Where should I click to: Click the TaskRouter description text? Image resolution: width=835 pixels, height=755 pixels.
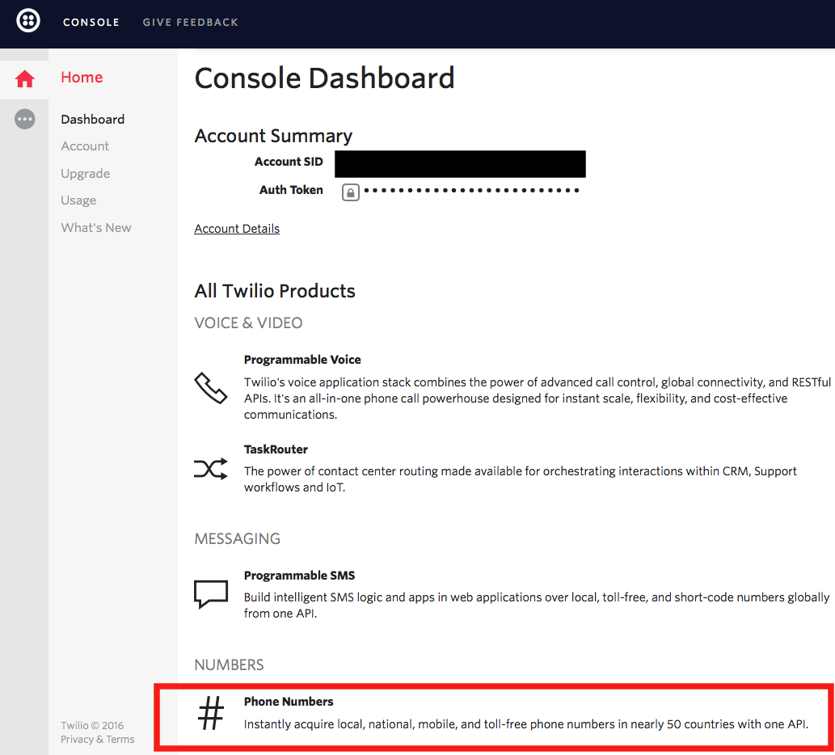click(x=521, y=479)
